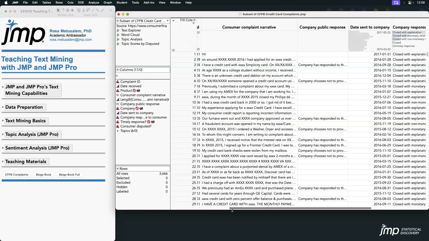
Task: Click the text type icon beside Consumer complaint narrative
Action: 118,95
